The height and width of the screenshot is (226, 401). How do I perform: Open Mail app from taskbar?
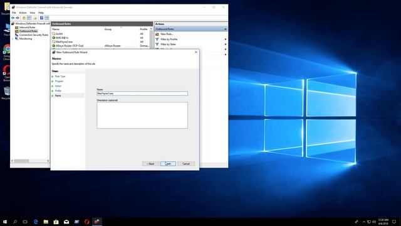tap(66, 222)
